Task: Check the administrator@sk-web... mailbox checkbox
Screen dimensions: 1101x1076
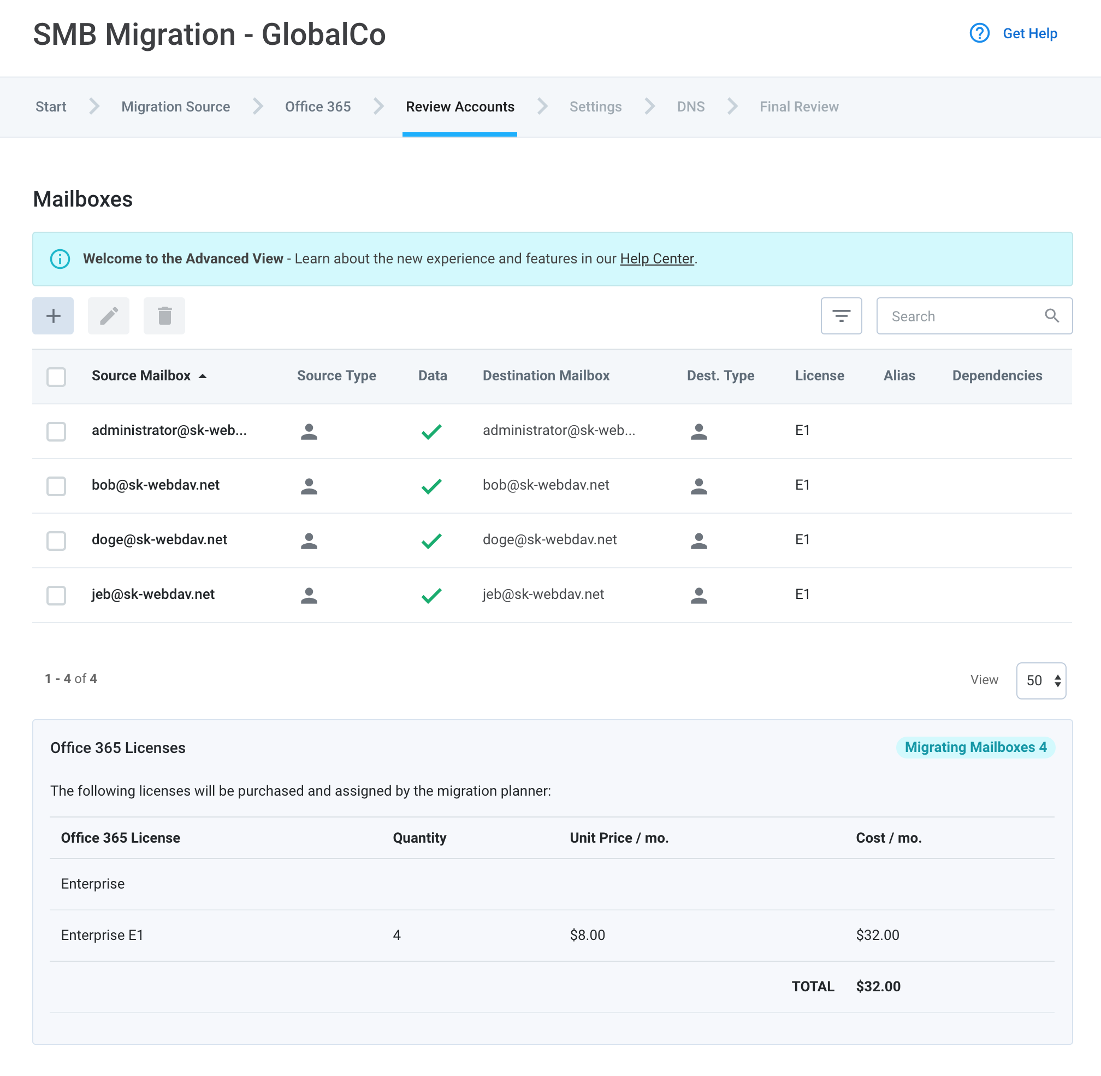Action: 56,431
